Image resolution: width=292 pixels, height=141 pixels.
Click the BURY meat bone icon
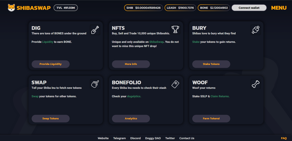click(255, 30)
